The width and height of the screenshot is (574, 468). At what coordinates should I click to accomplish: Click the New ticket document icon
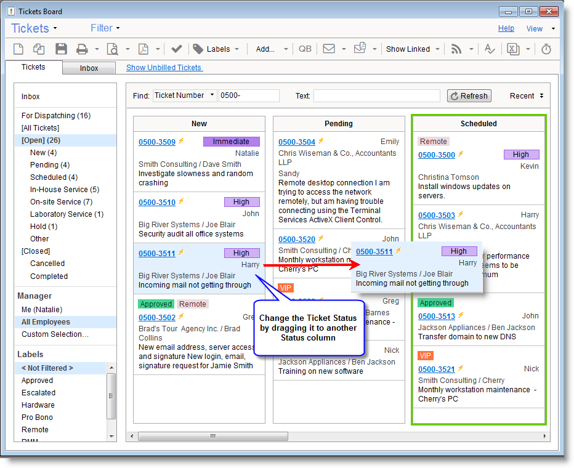tap(18, 49)
